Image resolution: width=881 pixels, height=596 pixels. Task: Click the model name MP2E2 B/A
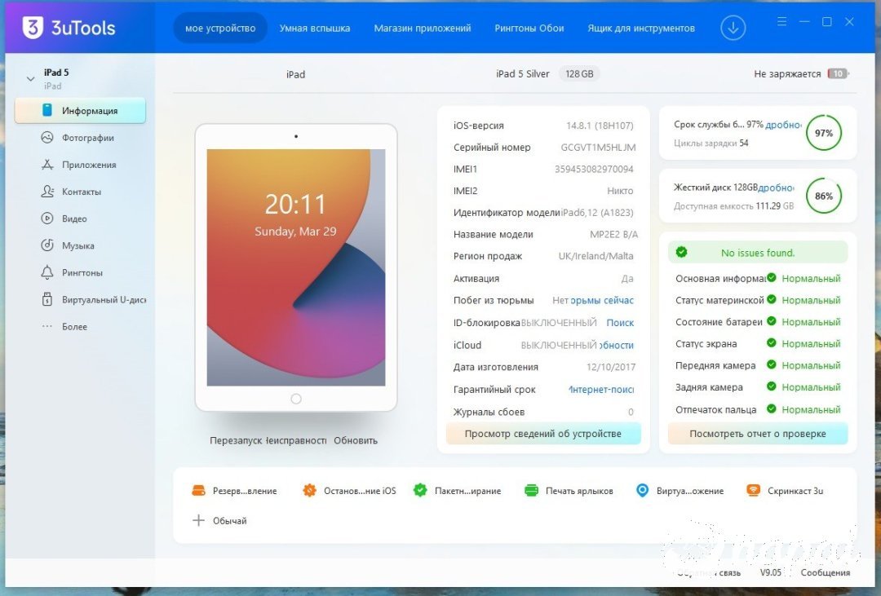click(x=613, y=234)
